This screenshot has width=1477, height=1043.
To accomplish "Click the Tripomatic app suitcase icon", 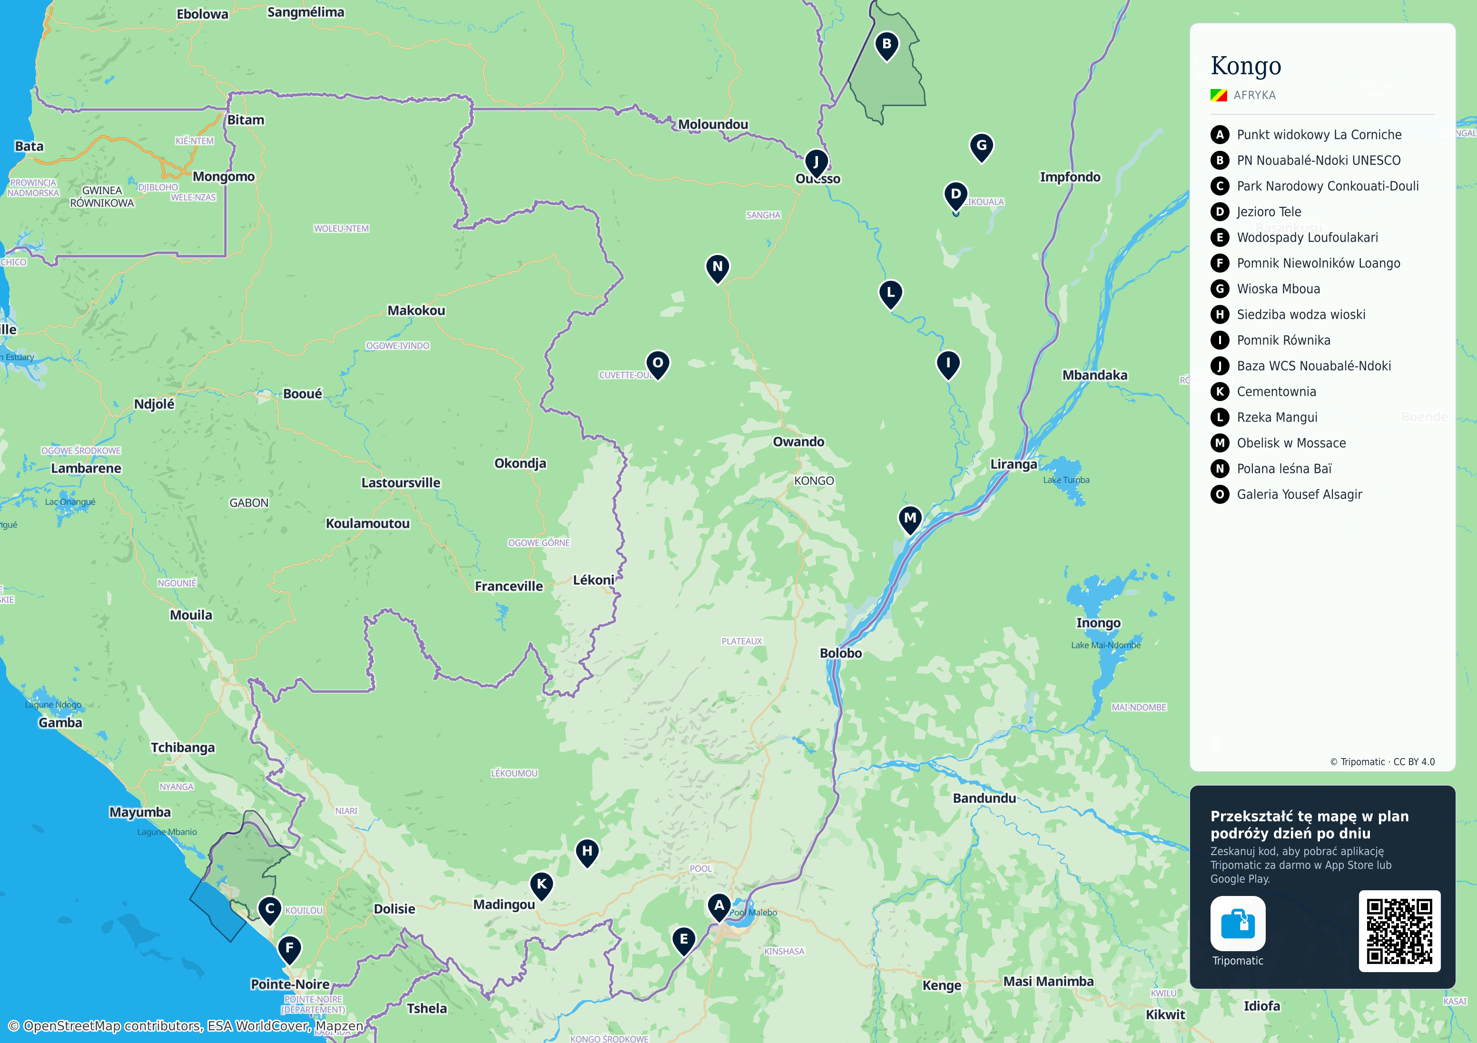I will coord(1237,923).
